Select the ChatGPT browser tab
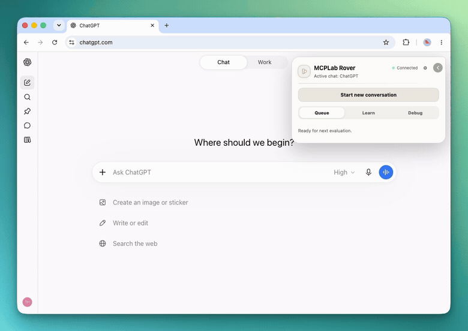Screen dimensions: 468x331 (113, 26)
